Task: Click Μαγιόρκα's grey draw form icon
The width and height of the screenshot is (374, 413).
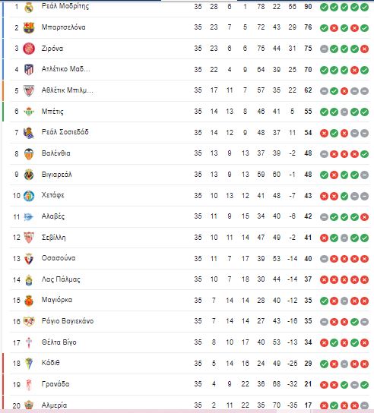Action: 344,301
